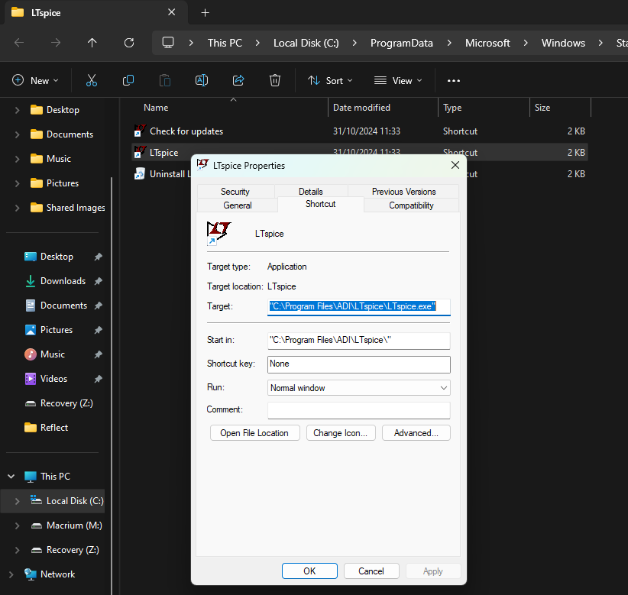Close LTspice Properties with the X
Image resolution: width=628 pixels, height=595 pixels.
click(x=455, y=165)
